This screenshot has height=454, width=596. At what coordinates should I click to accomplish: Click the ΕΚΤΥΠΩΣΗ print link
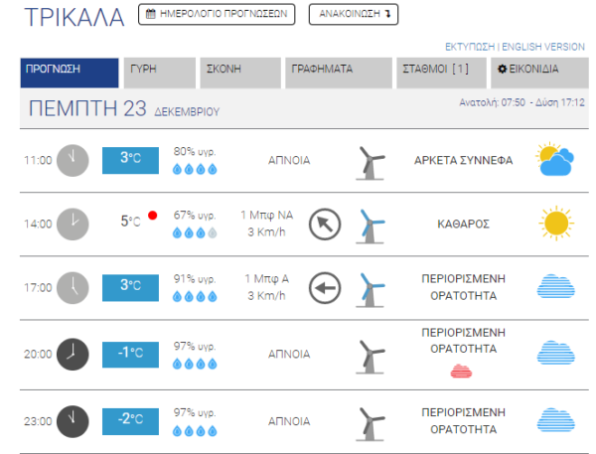click(472, 47)
